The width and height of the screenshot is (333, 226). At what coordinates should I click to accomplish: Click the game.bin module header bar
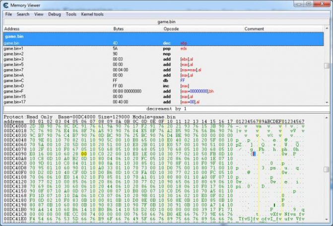[x=167, y=22]
